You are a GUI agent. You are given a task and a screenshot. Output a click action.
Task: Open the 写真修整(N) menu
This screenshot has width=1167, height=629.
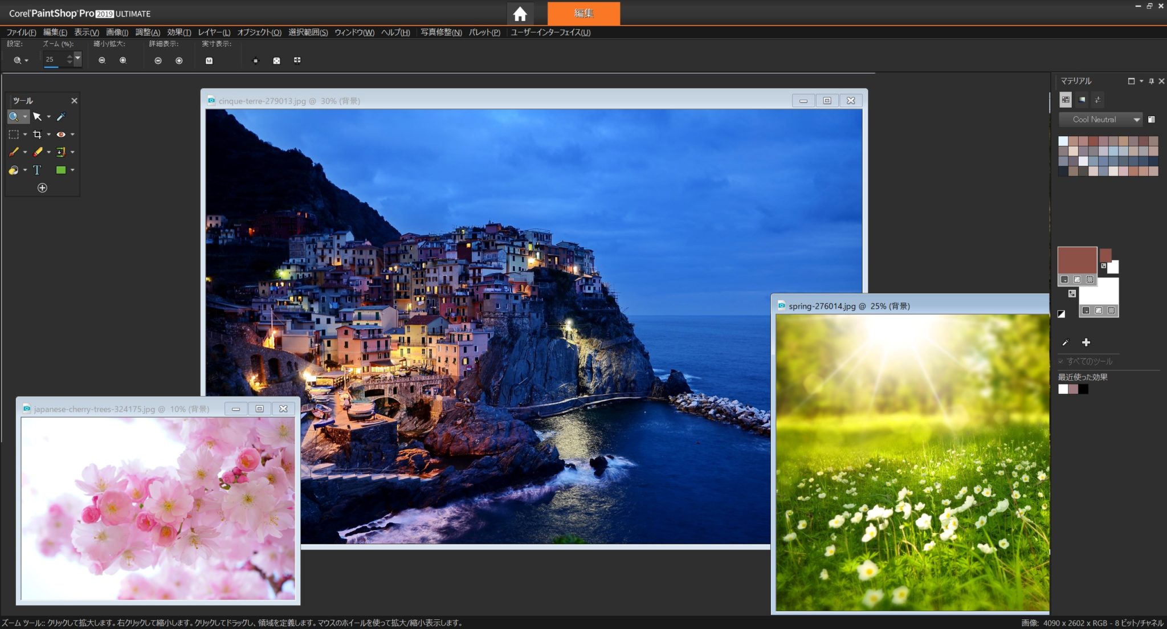coord(441,32)
